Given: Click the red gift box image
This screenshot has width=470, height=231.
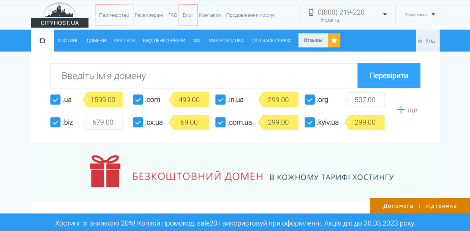Looking at the screenshot, I should pos(105,171).
